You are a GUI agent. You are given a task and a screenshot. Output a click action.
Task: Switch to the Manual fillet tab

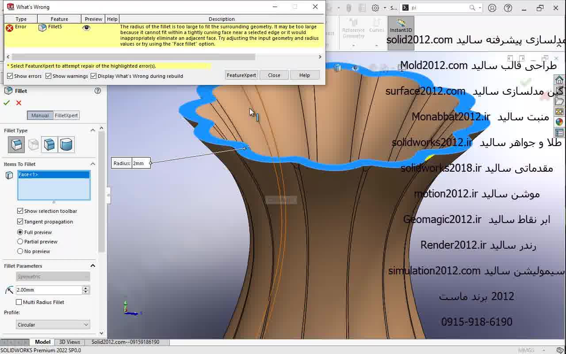(x=40, y=115)
